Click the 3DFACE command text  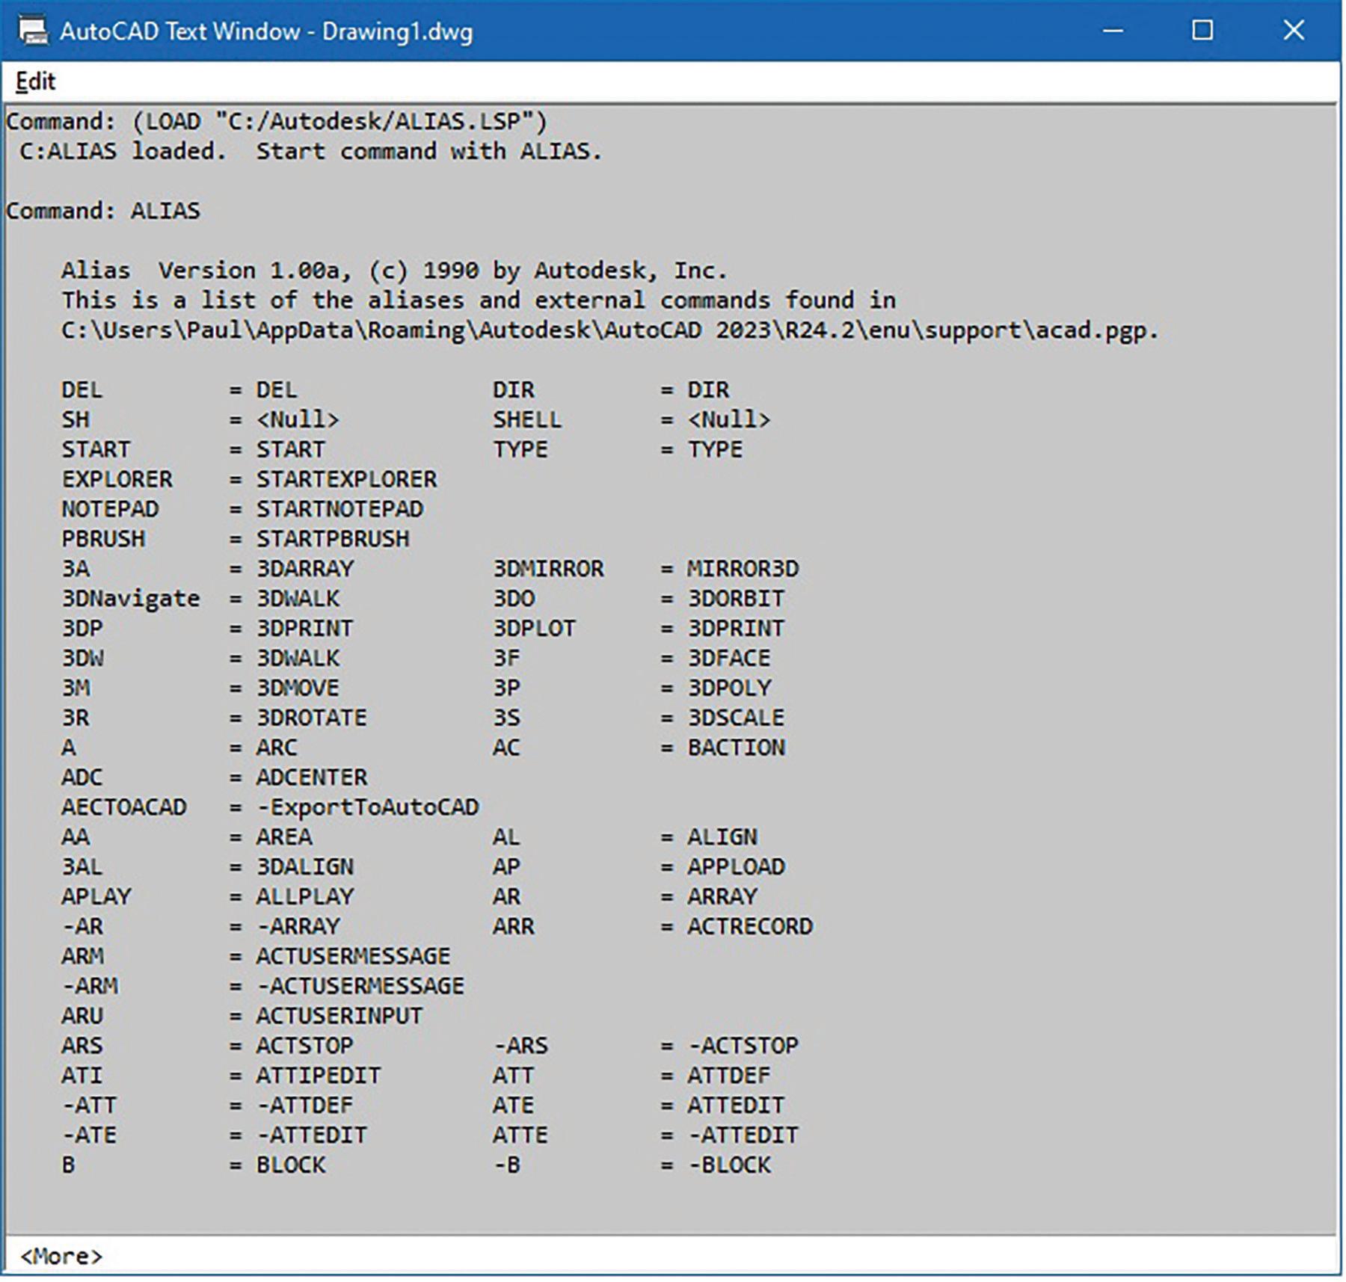pos(729,659)
